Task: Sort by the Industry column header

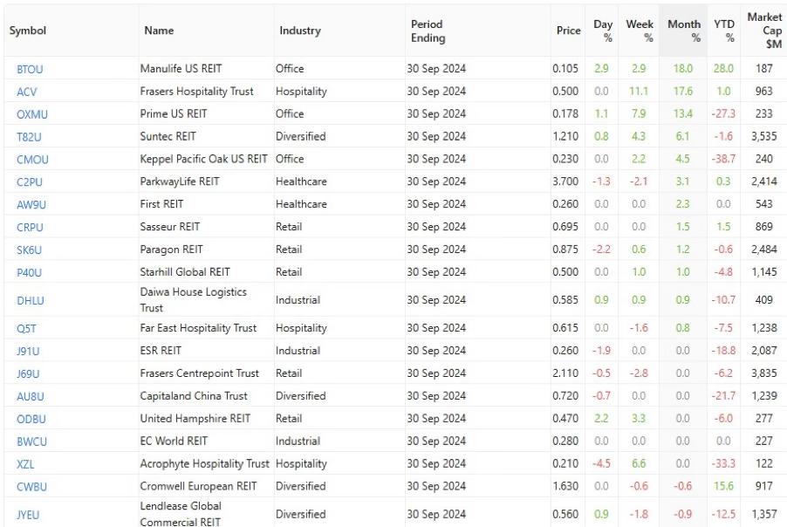Action: pyautogui.click(x=300, y=31)
